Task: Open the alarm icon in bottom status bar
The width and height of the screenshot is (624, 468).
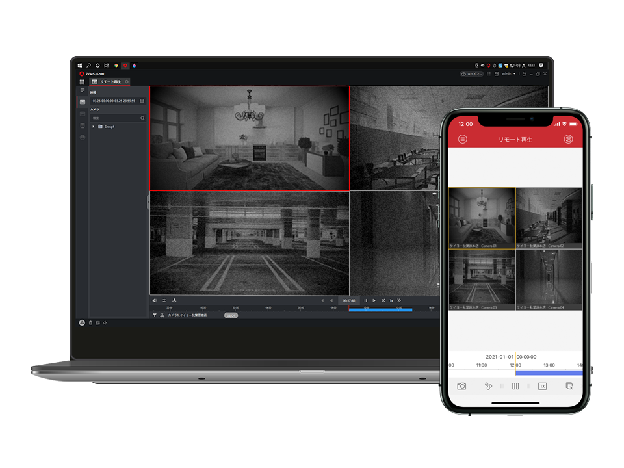Action: click(82, 323)
